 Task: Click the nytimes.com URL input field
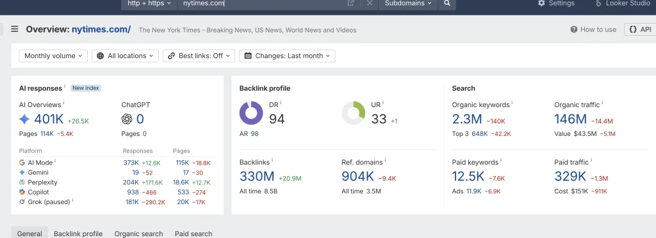click(261, 3)
